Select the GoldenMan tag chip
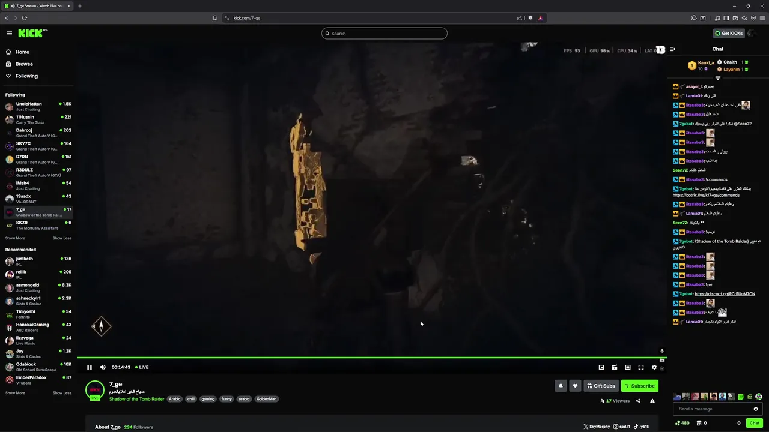The image size is (769, 432). pos(266,399)
